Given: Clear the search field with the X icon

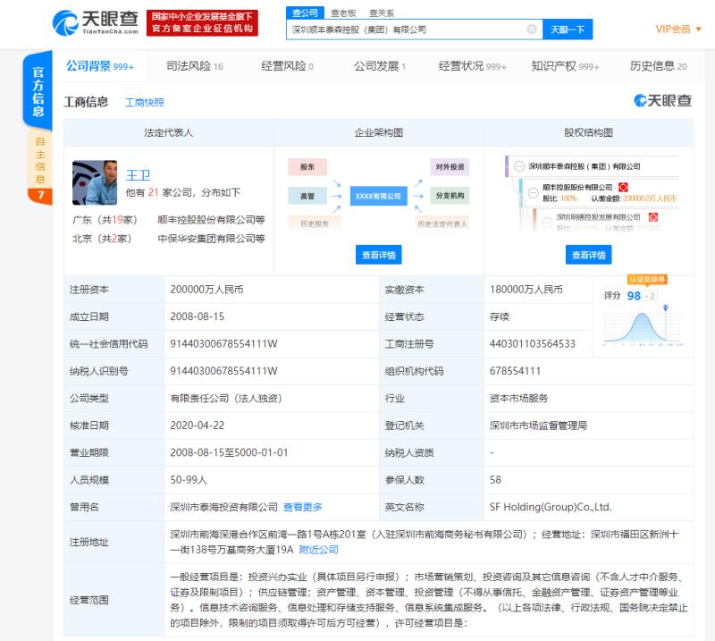Looking at the screenshot, I should 532,30.
